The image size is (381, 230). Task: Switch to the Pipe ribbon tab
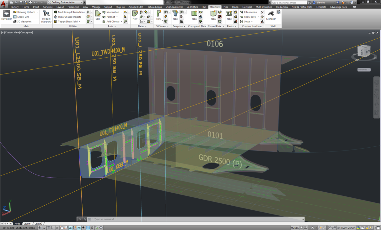[226, 6]
